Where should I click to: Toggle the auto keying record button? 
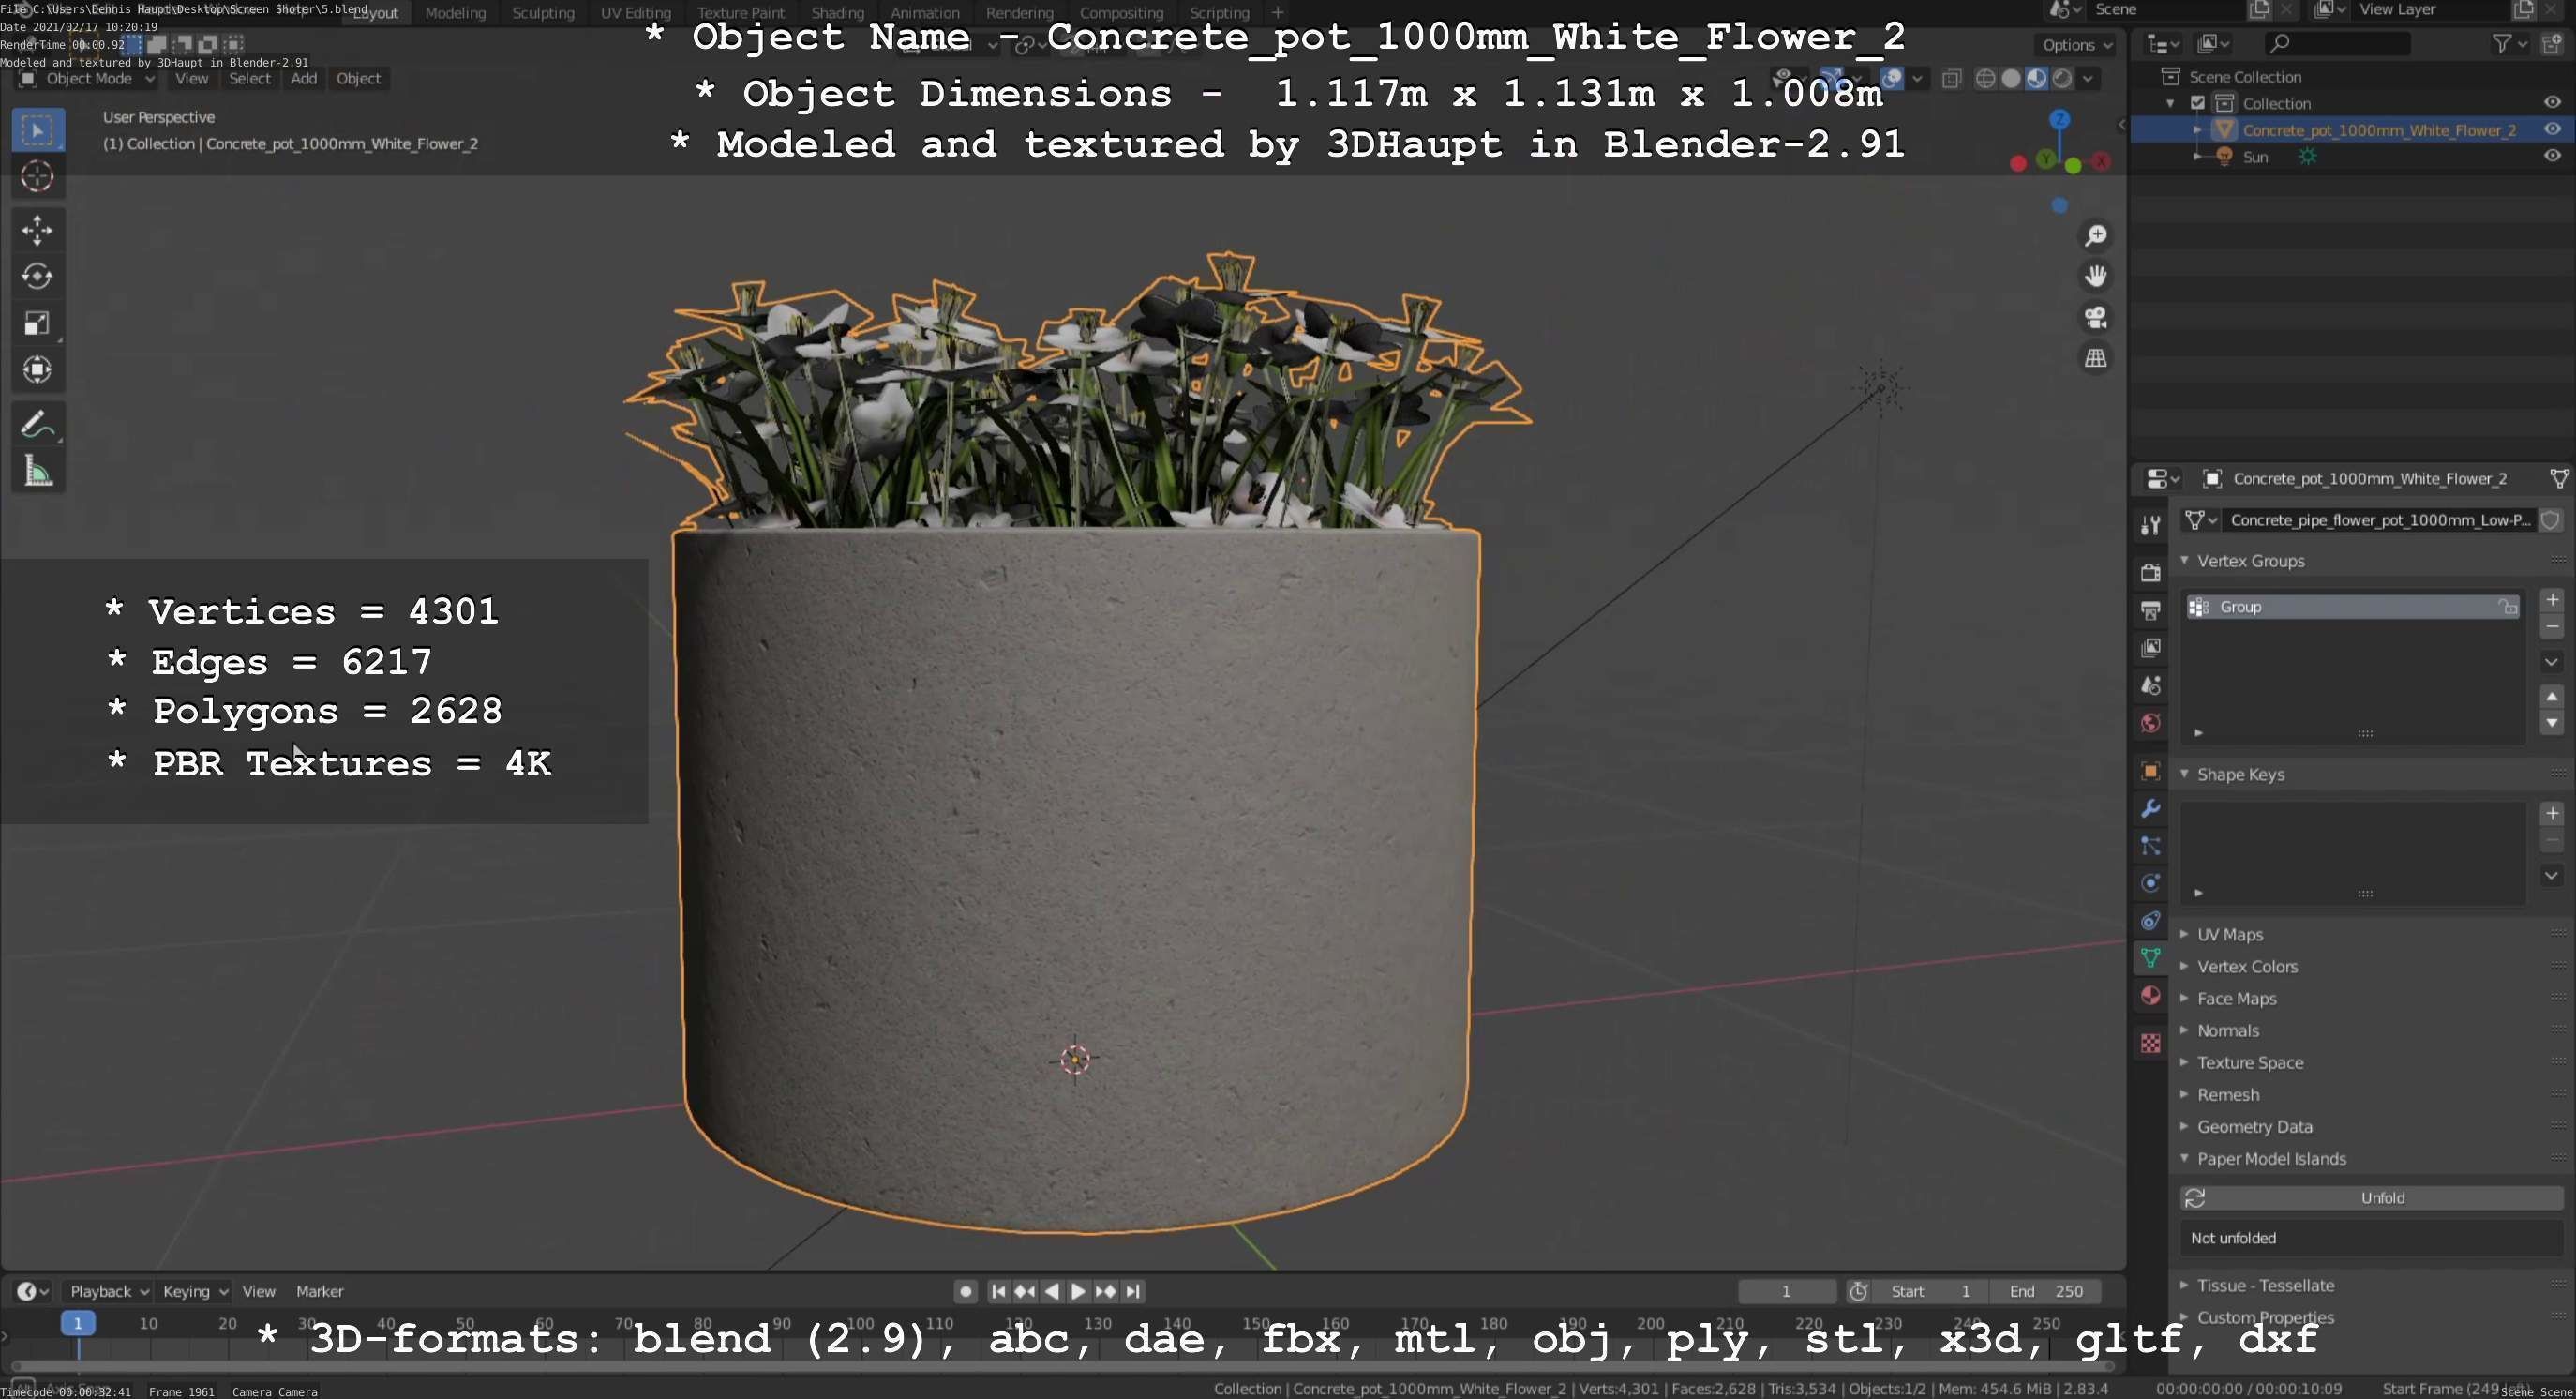pyautogui.click(x=965, y=1291)
